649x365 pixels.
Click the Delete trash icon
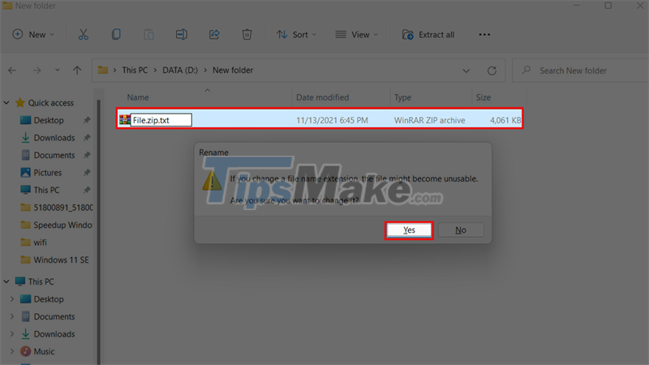click(247, 35)
